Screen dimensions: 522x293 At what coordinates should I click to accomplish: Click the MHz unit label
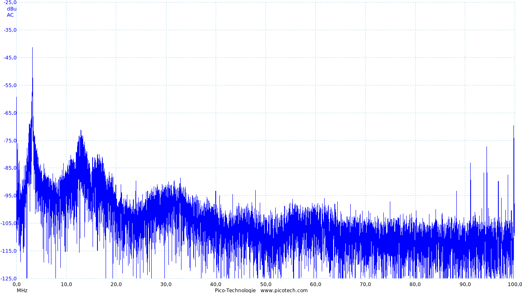tap(22, 290)
